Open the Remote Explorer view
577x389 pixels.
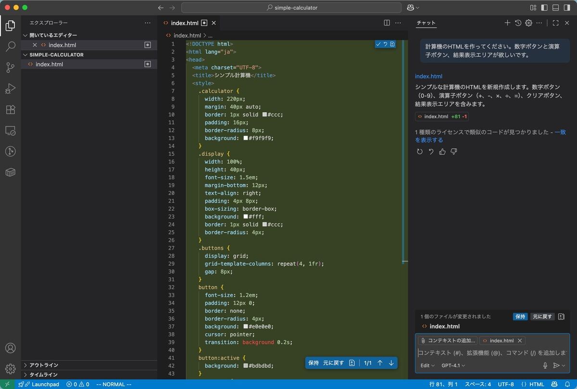pyautogui.click(x=10, y=130)
